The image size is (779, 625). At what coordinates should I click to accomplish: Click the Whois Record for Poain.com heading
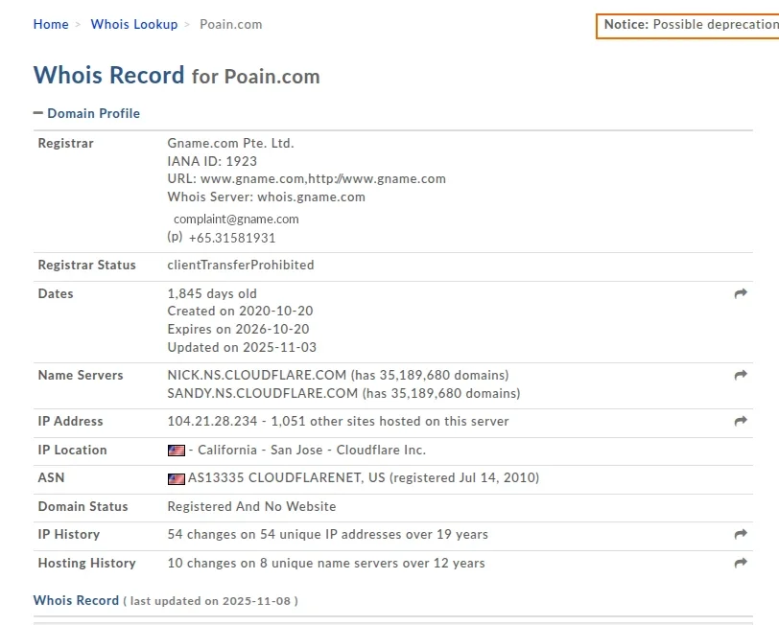pos(177,76)
